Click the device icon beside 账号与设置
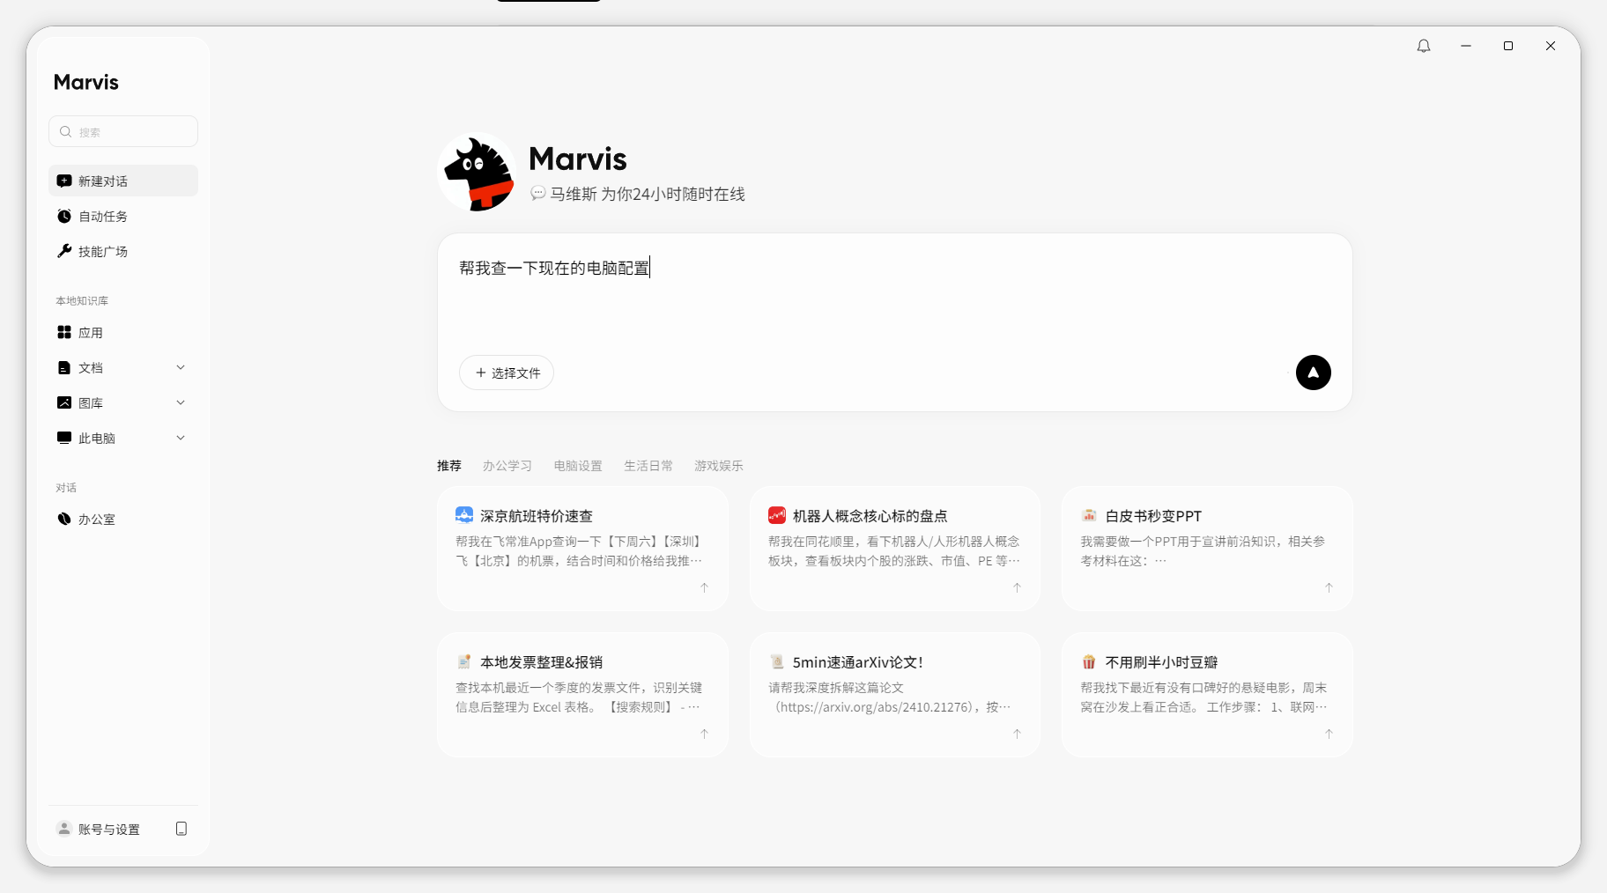Viewport: 1607px width, 893px height. [181, 829]
